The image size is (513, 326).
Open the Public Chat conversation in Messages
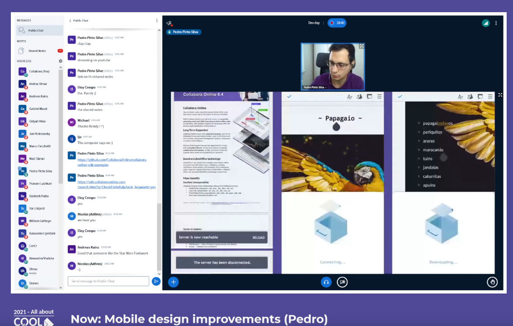click(39, 30)
